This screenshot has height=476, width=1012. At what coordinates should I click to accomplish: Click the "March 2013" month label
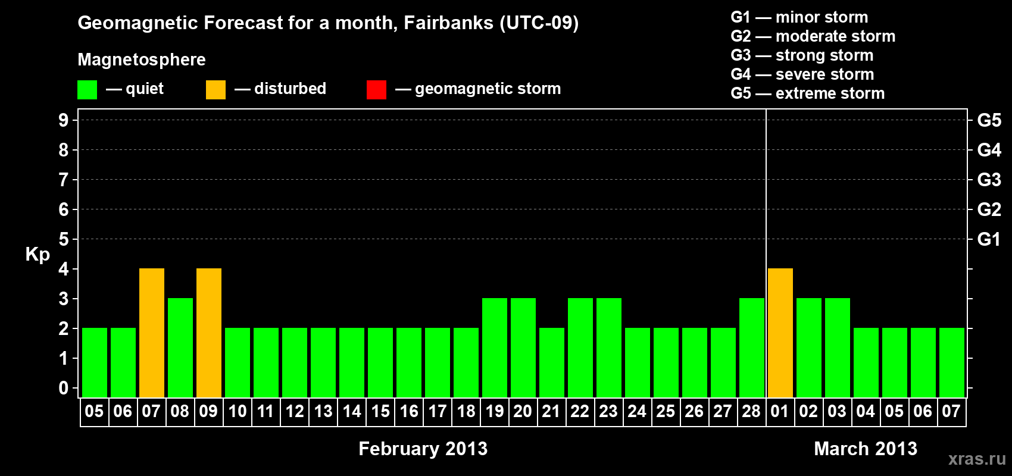(866, 449)
